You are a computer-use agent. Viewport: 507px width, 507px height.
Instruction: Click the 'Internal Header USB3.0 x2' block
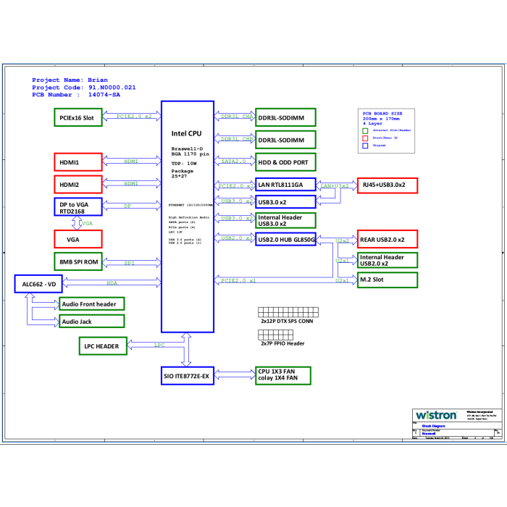[x=285, y=220]
